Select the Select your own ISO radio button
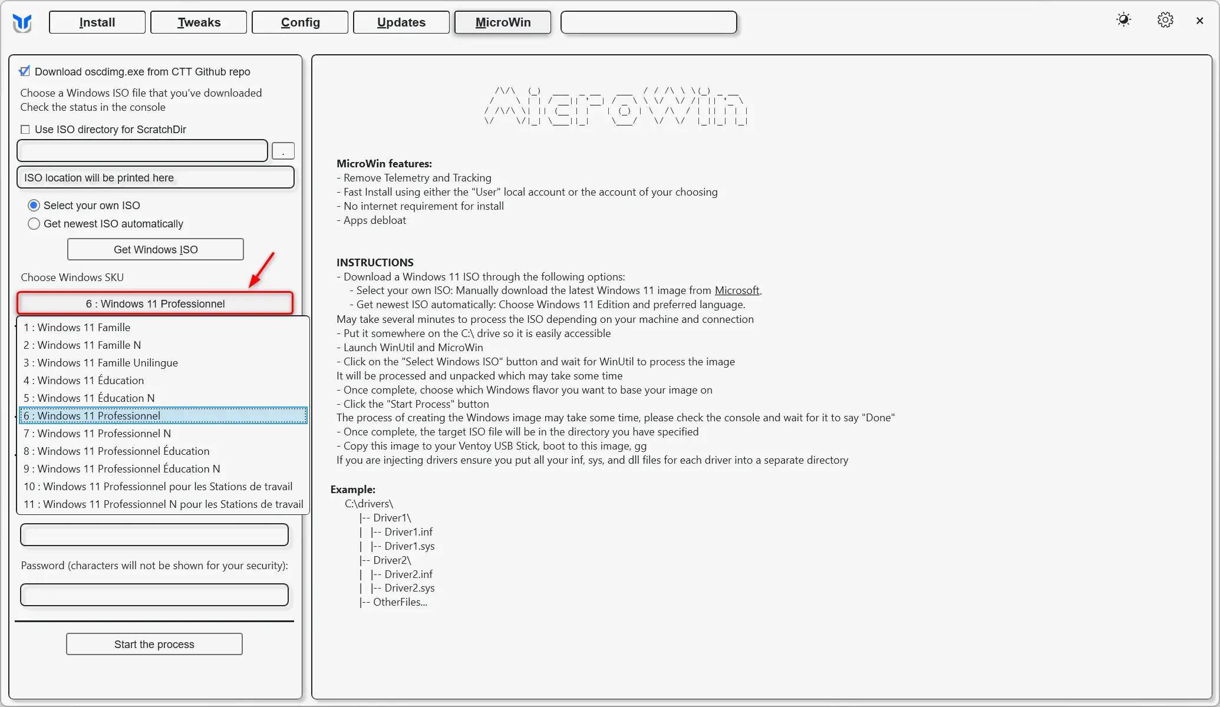This screenshot has height=707, width=1220. (35, 204)
